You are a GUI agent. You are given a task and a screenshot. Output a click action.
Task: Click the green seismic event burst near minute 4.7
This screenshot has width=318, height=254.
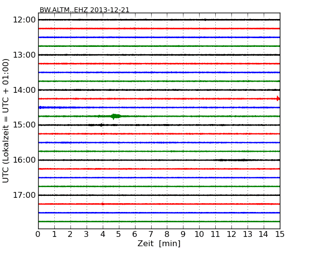pos(115,116)
